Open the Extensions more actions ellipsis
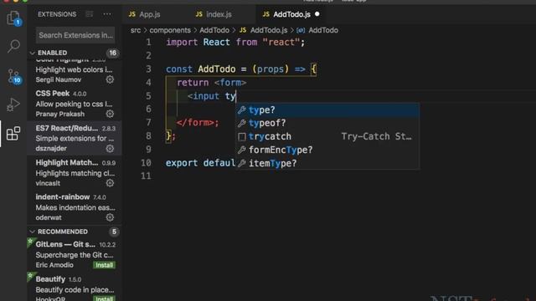Image resolution: width=536 pixels, height=301 pixels. tap(107, 14)
